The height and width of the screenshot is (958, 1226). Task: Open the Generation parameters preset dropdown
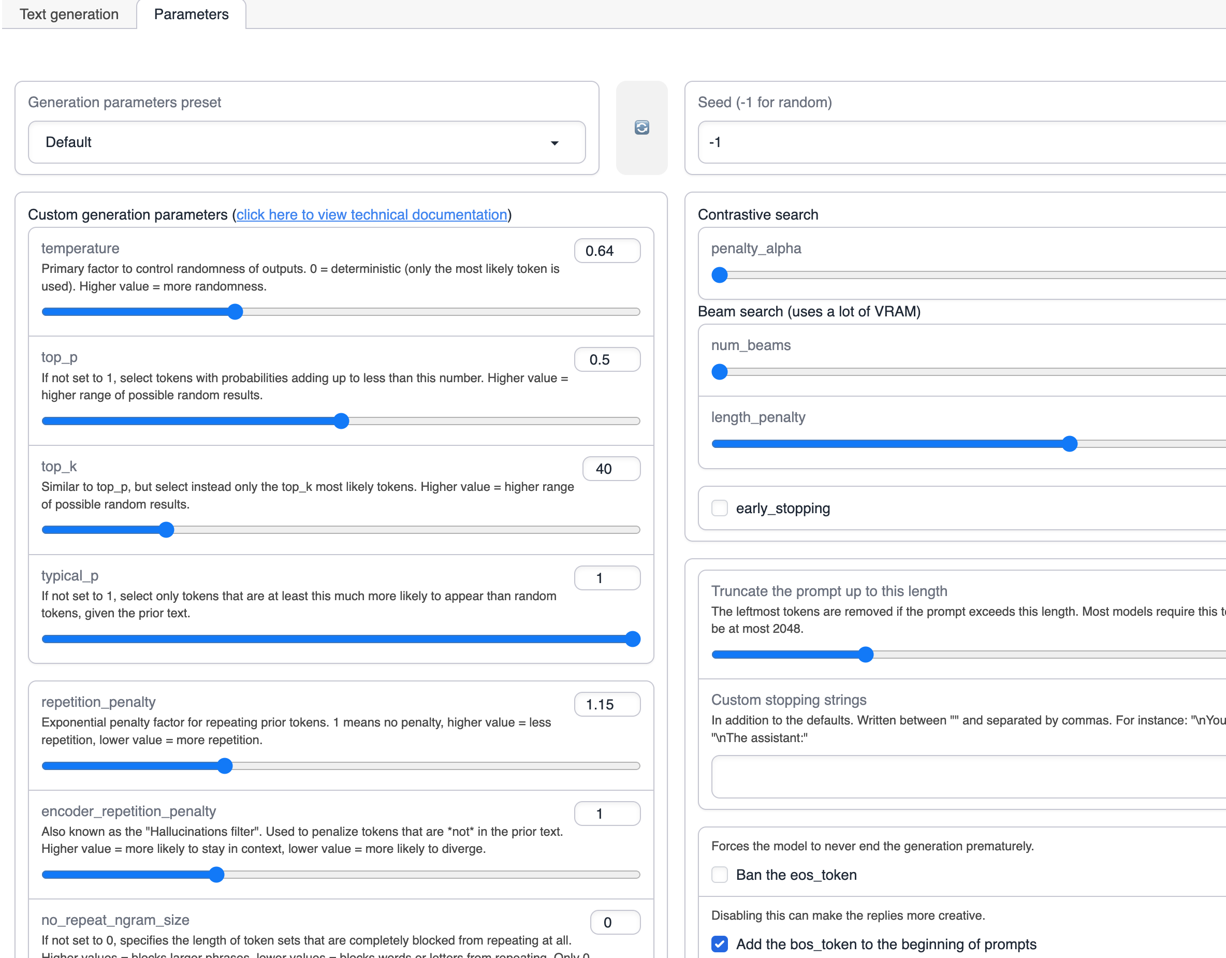(307, 142)
